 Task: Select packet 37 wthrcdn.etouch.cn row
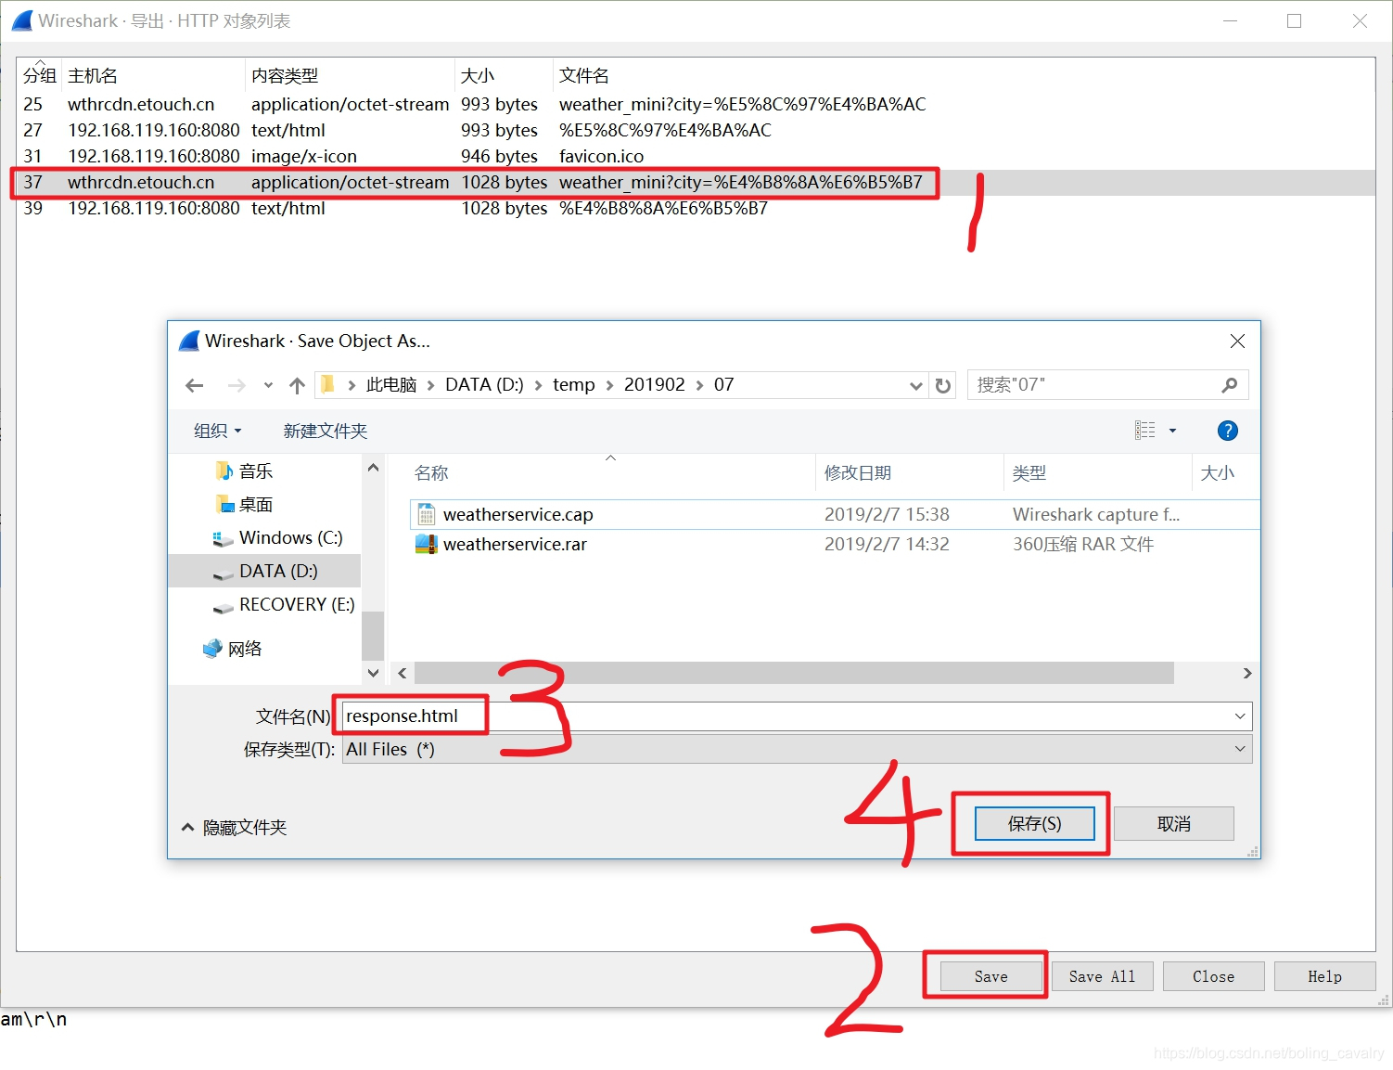696,182
